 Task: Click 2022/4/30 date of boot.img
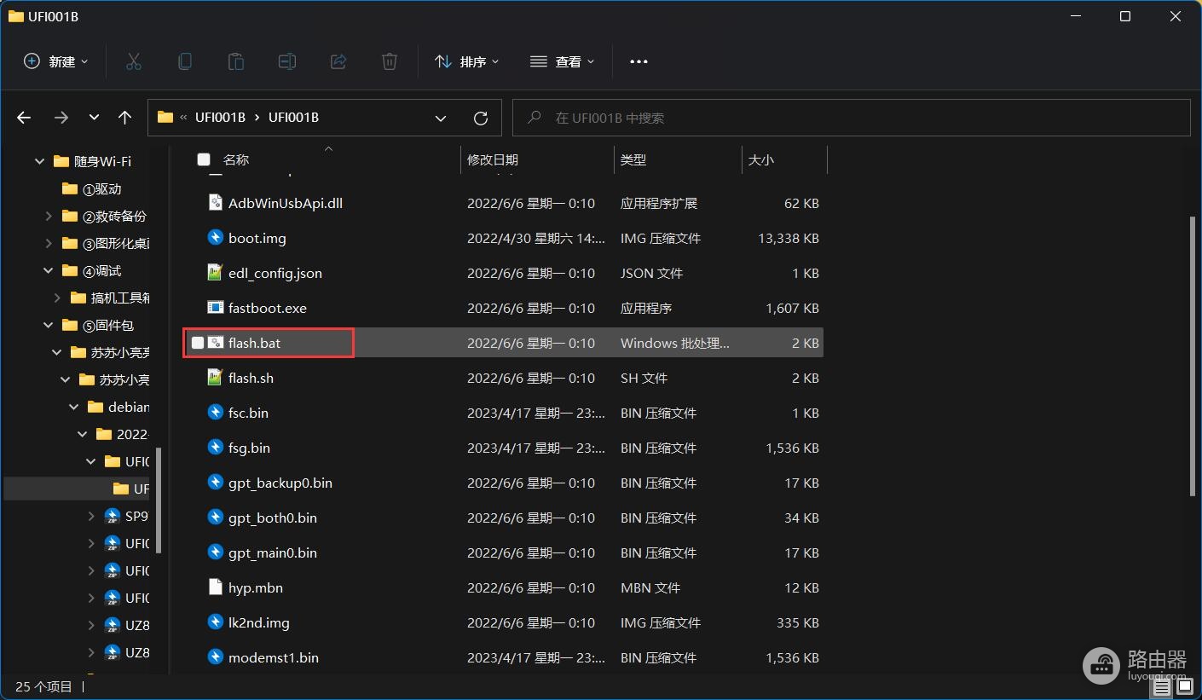click(x=536, y=238)
